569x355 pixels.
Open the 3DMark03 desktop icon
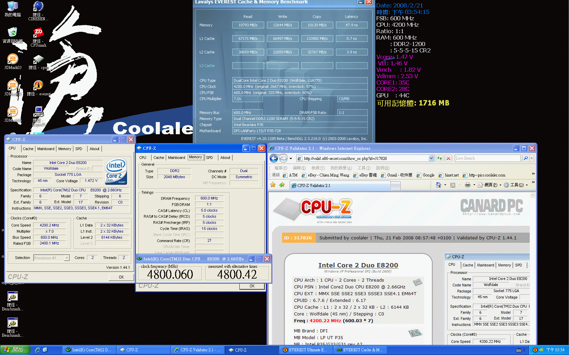pos(13,59)
